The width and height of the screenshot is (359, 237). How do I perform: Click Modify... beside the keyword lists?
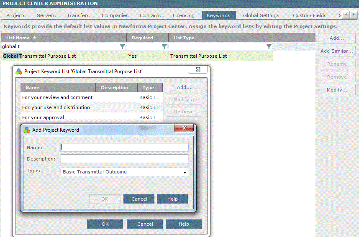(336, 90)
